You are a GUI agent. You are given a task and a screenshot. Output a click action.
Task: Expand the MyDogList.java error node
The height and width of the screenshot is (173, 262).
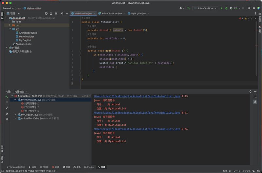coord(15,115)
